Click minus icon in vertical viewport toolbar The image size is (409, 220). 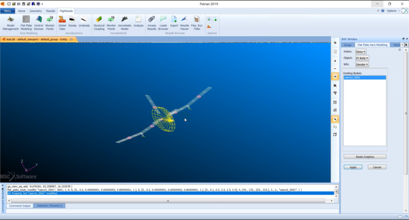335,69
